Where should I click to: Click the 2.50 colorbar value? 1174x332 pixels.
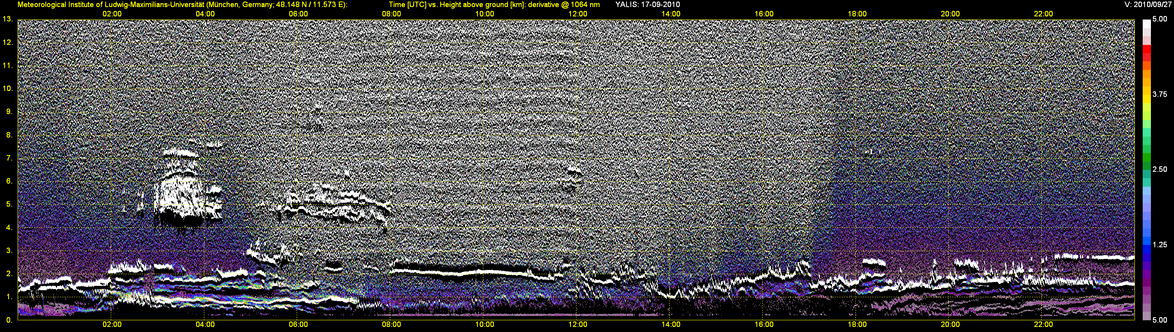coord(1160,170)
